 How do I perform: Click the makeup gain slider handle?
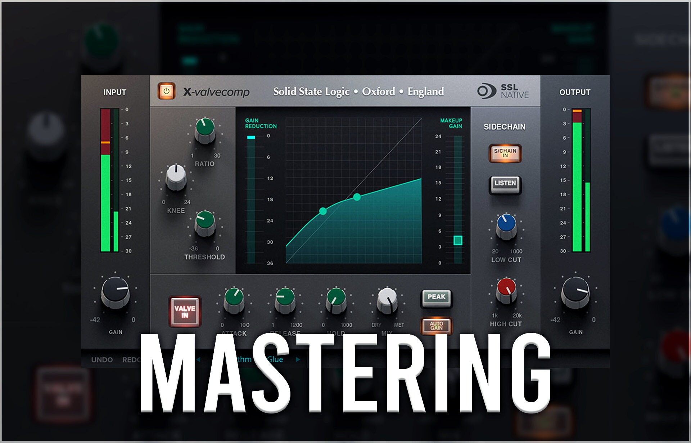pos(458,240)
